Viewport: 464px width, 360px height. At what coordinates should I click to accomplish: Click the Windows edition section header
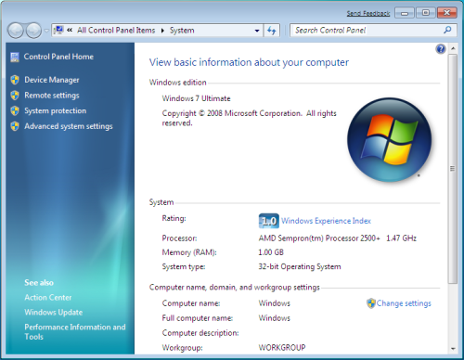(x=177, y=83)
